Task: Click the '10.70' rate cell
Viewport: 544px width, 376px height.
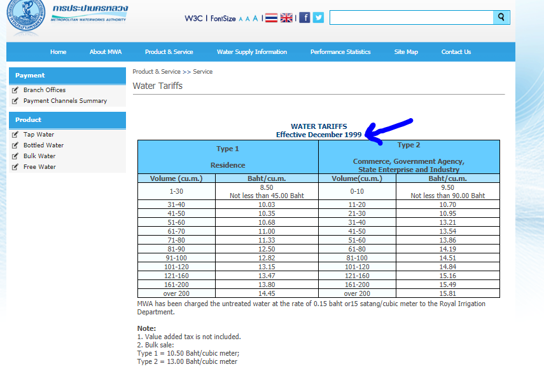Action: (447, 205)
